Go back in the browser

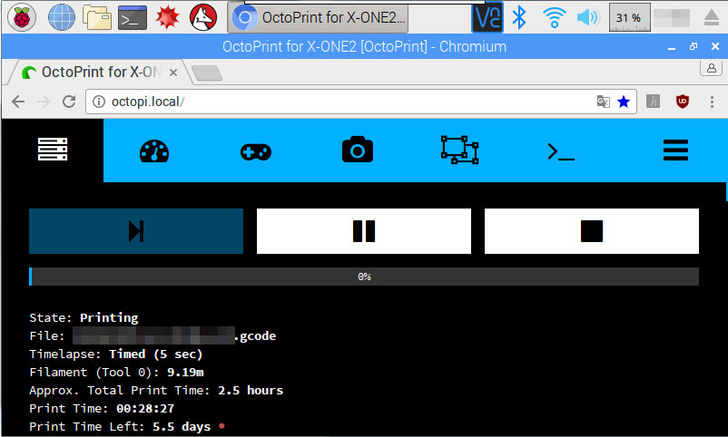pyautogui.click(x=18, y=102)
